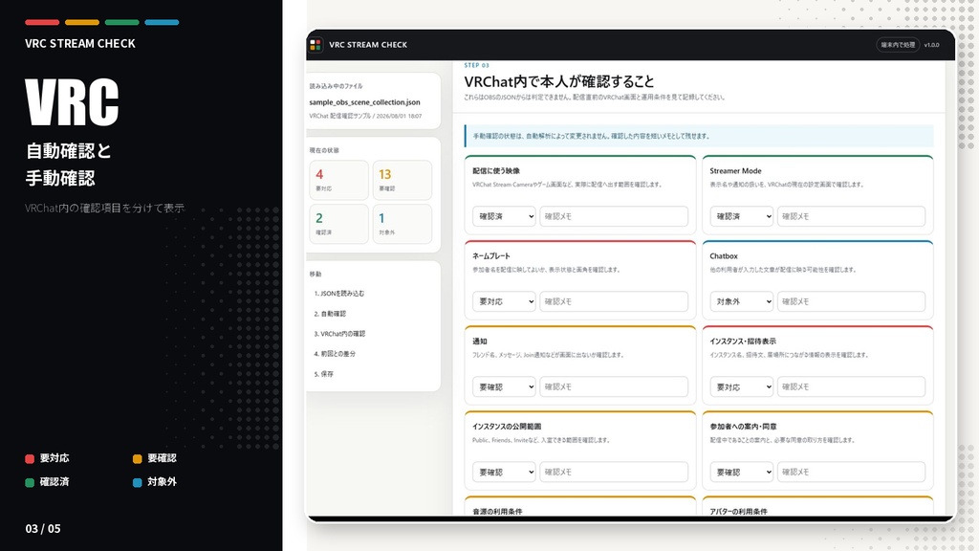Open status dropdown for インスタンスの公開範囲
The image size is (979, 551).
504,472
